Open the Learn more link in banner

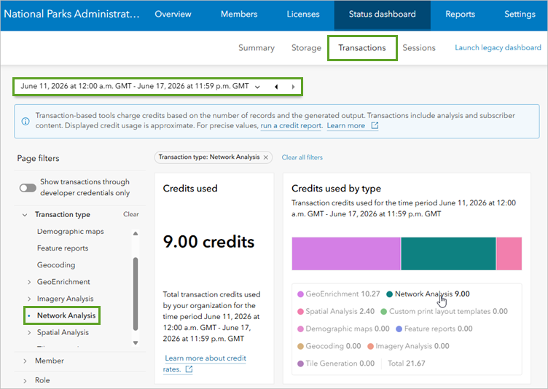[346, 126]
